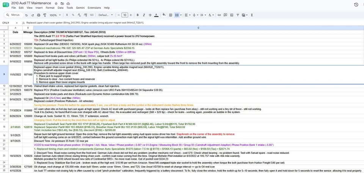Open horizontal align dropdown
Image resolution: width=364 pixels, height=173 pixels.
pos(187,15)
